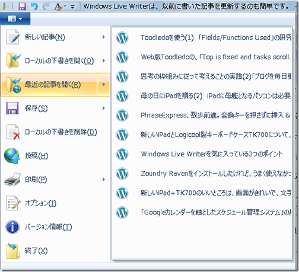Select ローカルの下書きを削除(D) menu item
This screenshot has height=272, width=299.
(55, 132)
